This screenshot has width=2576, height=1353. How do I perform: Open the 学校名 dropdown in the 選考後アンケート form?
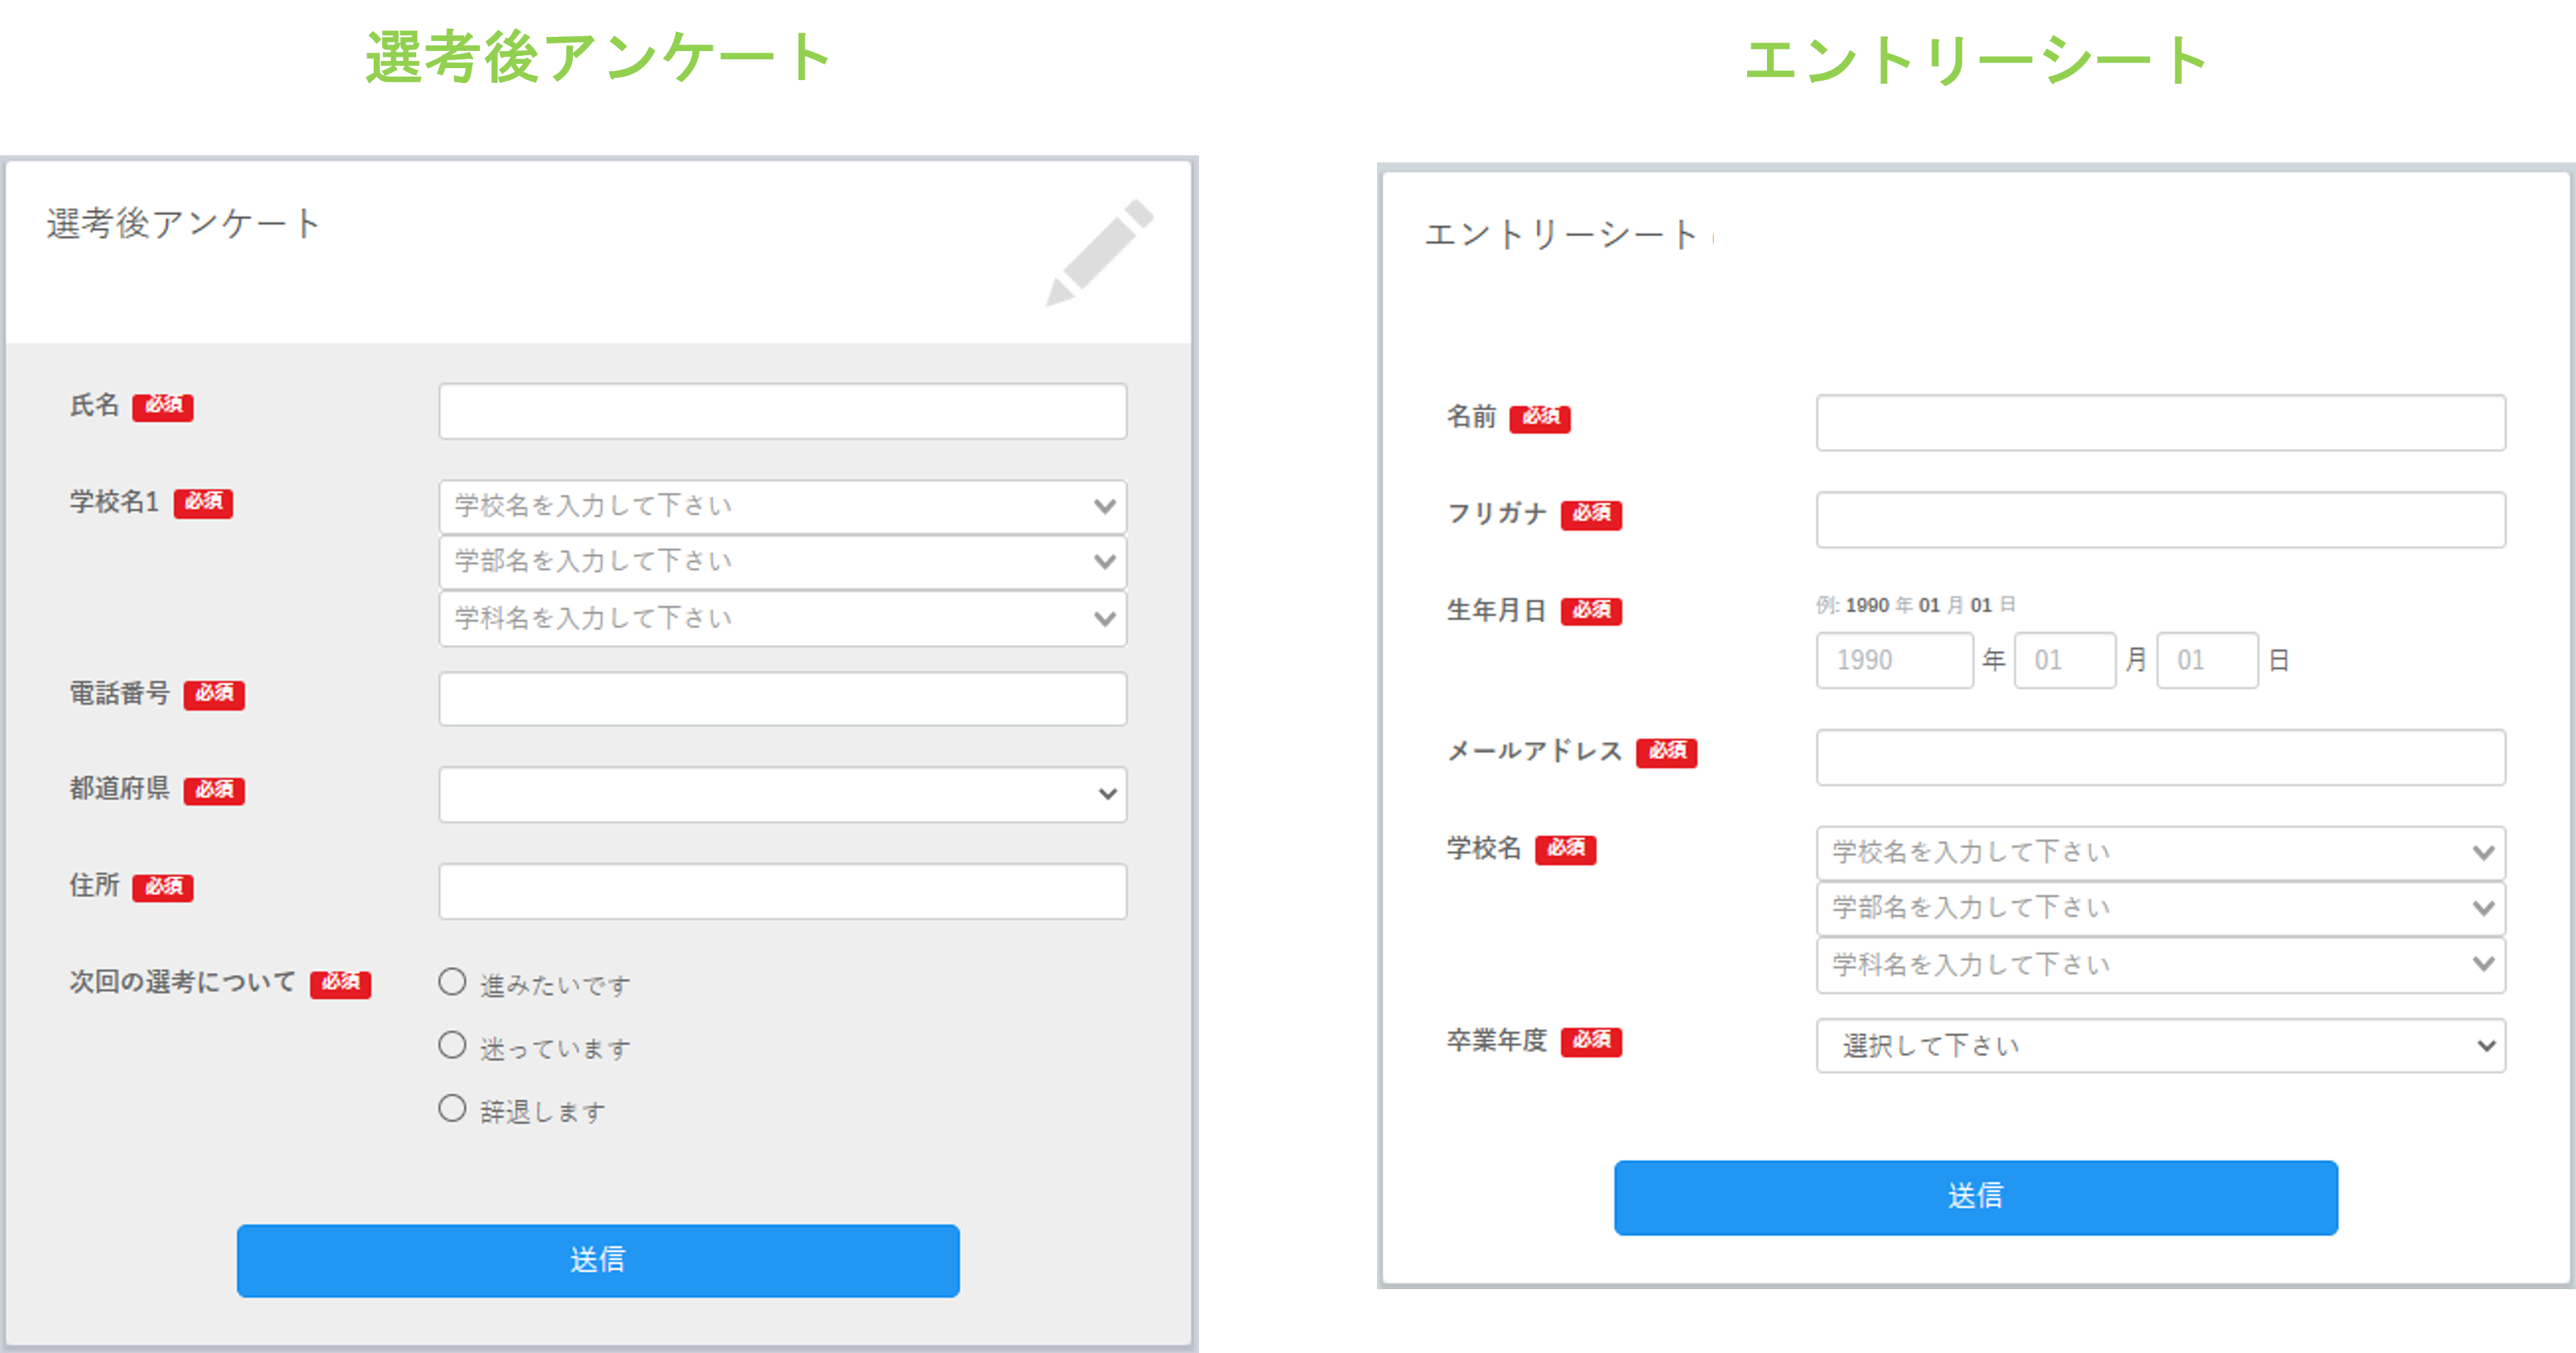point(782,506)
